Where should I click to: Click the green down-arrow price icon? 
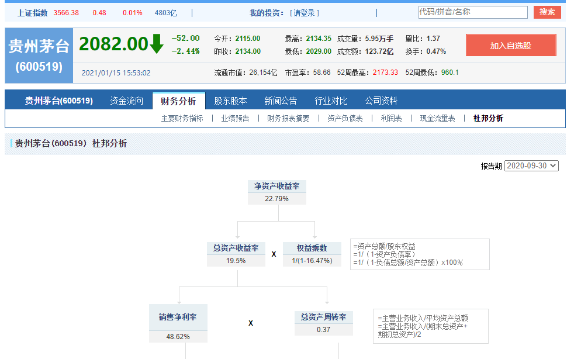tap(157, 44)
